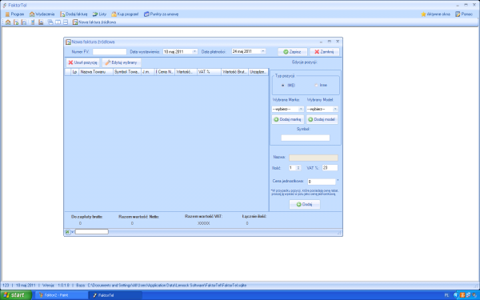480x300 pixels.
Task: Click the Usuń pozycję button
Action: tap(82, 62)
